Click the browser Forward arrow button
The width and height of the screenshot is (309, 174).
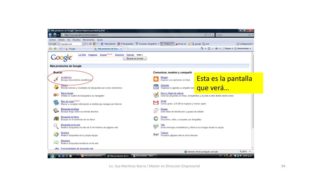coord(55,35)
